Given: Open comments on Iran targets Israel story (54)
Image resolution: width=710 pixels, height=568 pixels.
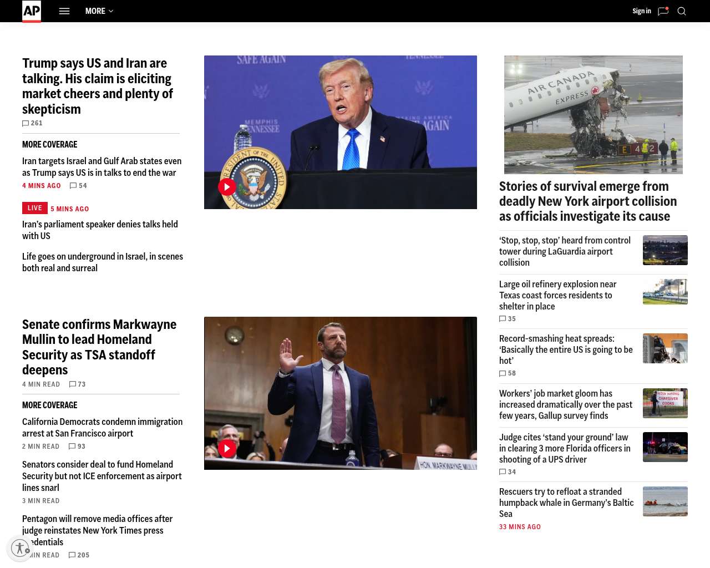Looking at the screenshot, I should pyautogui.click(x=78, y=186).
